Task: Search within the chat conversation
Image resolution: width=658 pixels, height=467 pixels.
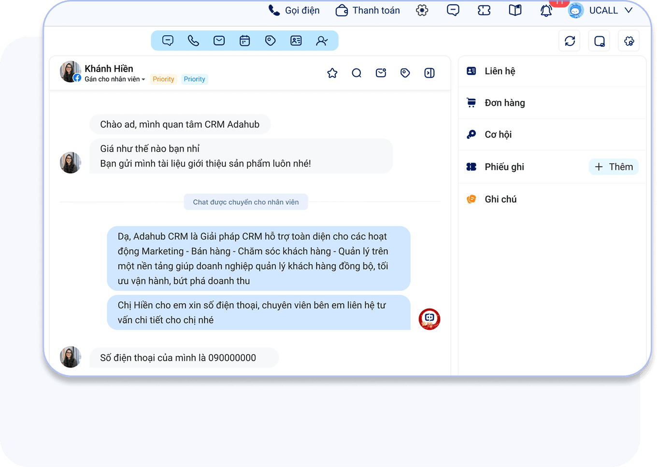Action: tap(357, 73)
